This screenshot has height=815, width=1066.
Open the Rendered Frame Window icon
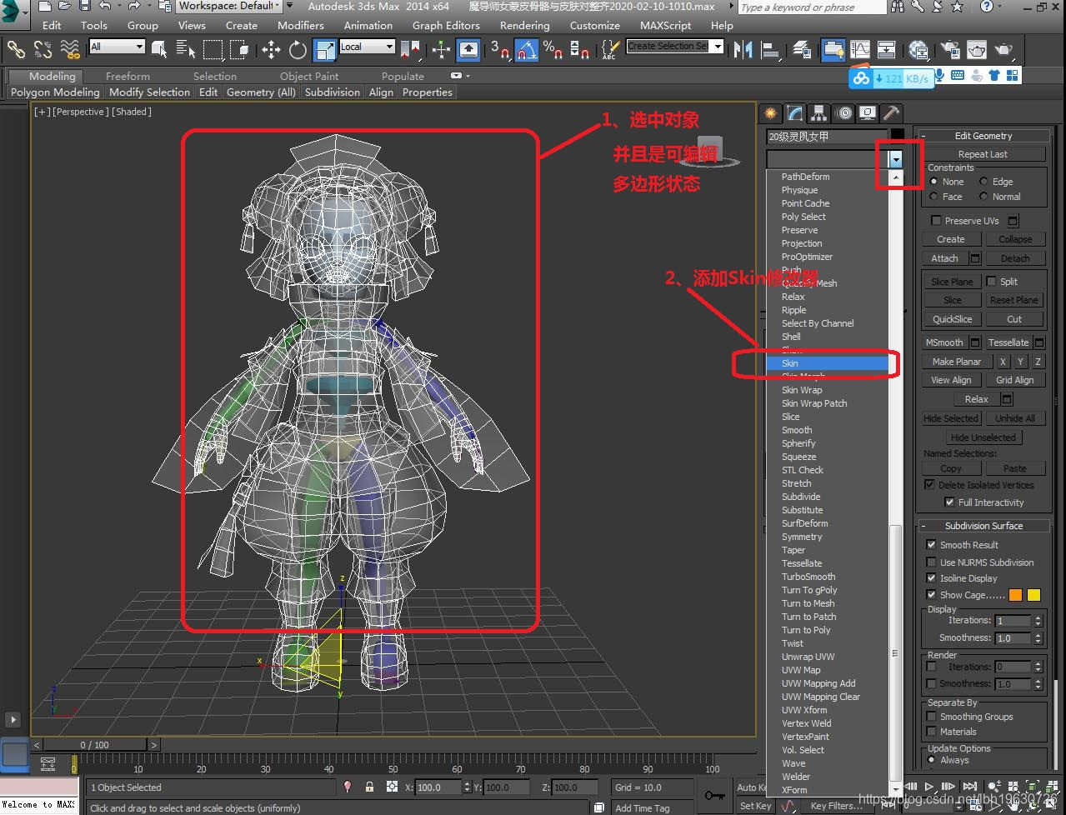click(x=976, y=49)
